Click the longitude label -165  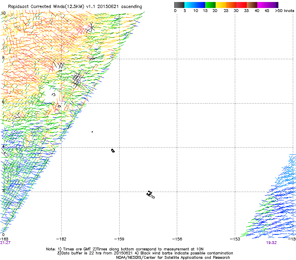4,239
